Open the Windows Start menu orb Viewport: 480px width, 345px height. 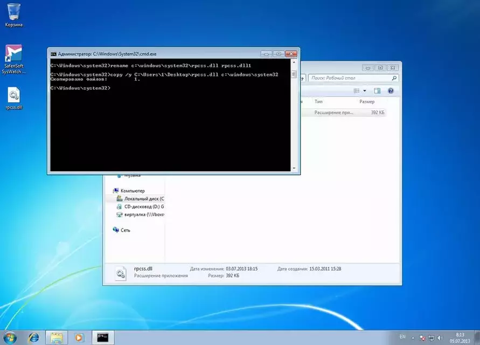[x=10, y=337]
